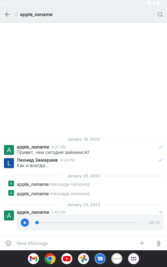Viewport: 167px width, 267px height.
Task: Open the app drawer grid icon
Action: pyautogui.click(x=134, y=259)
